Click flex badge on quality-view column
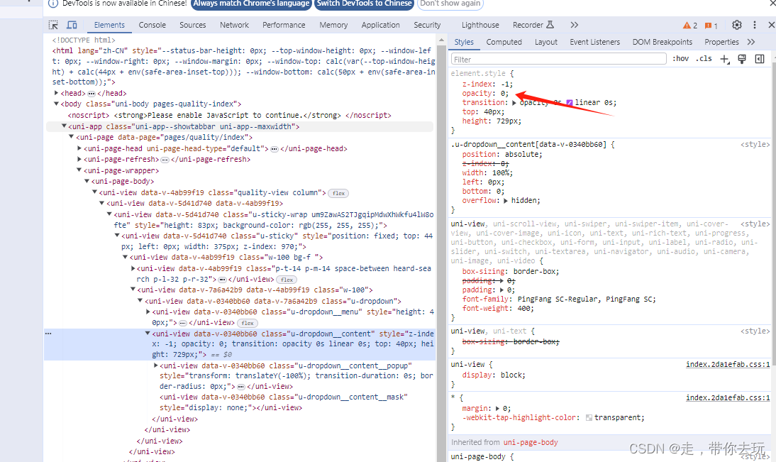This screenshot has width=776, height=462. (339, 193)
